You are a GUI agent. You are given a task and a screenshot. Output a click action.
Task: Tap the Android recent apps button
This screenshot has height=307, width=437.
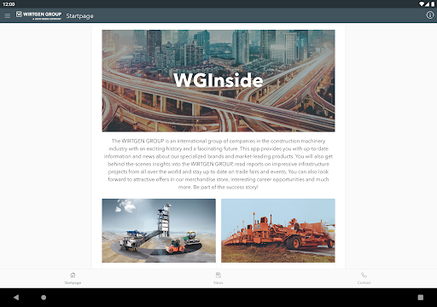point(421,298)
